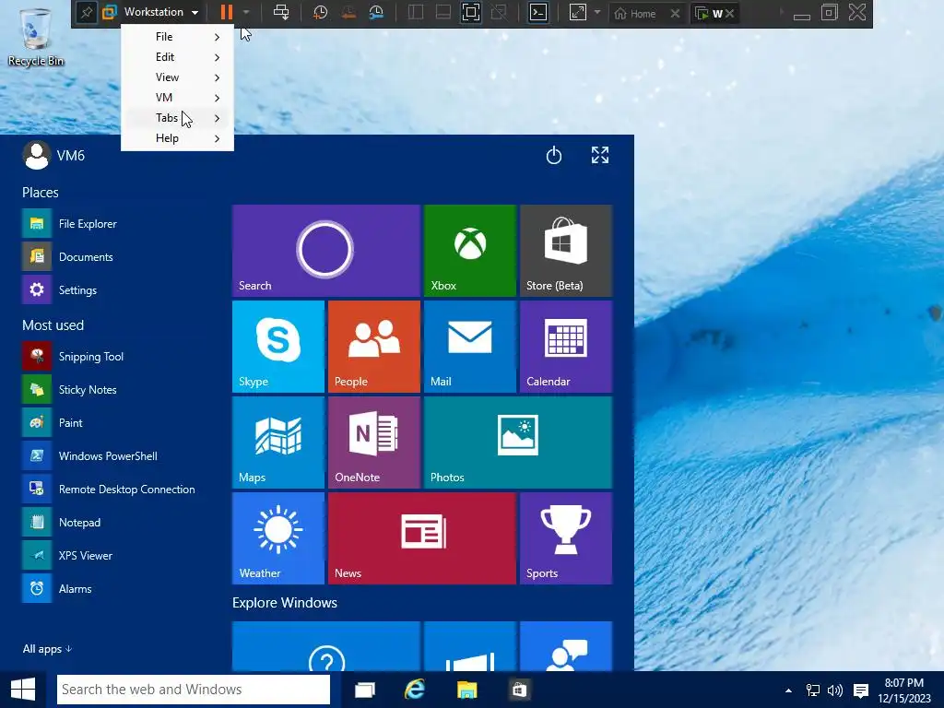This screenshot has width=944, height=708.
Task: Expand stretch display options arrow
Action: click(x=597, y=12)
